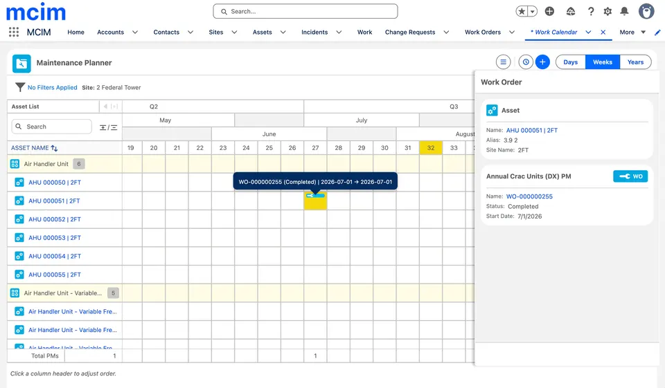Click the expand/collapse rows icon

pyautogui.click(x=108, y=127)
